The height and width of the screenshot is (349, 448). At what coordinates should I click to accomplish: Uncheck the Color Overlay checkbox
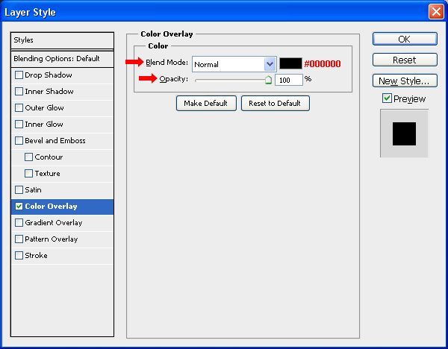pyautogui.click(x=19, y=207)
